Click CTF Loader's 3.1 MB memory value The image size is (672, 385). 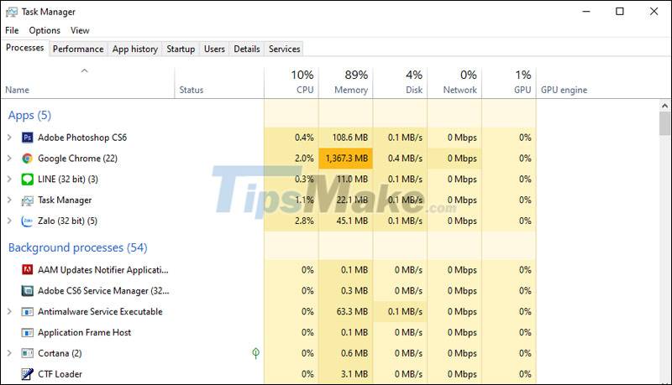click(x=354, y=374)
